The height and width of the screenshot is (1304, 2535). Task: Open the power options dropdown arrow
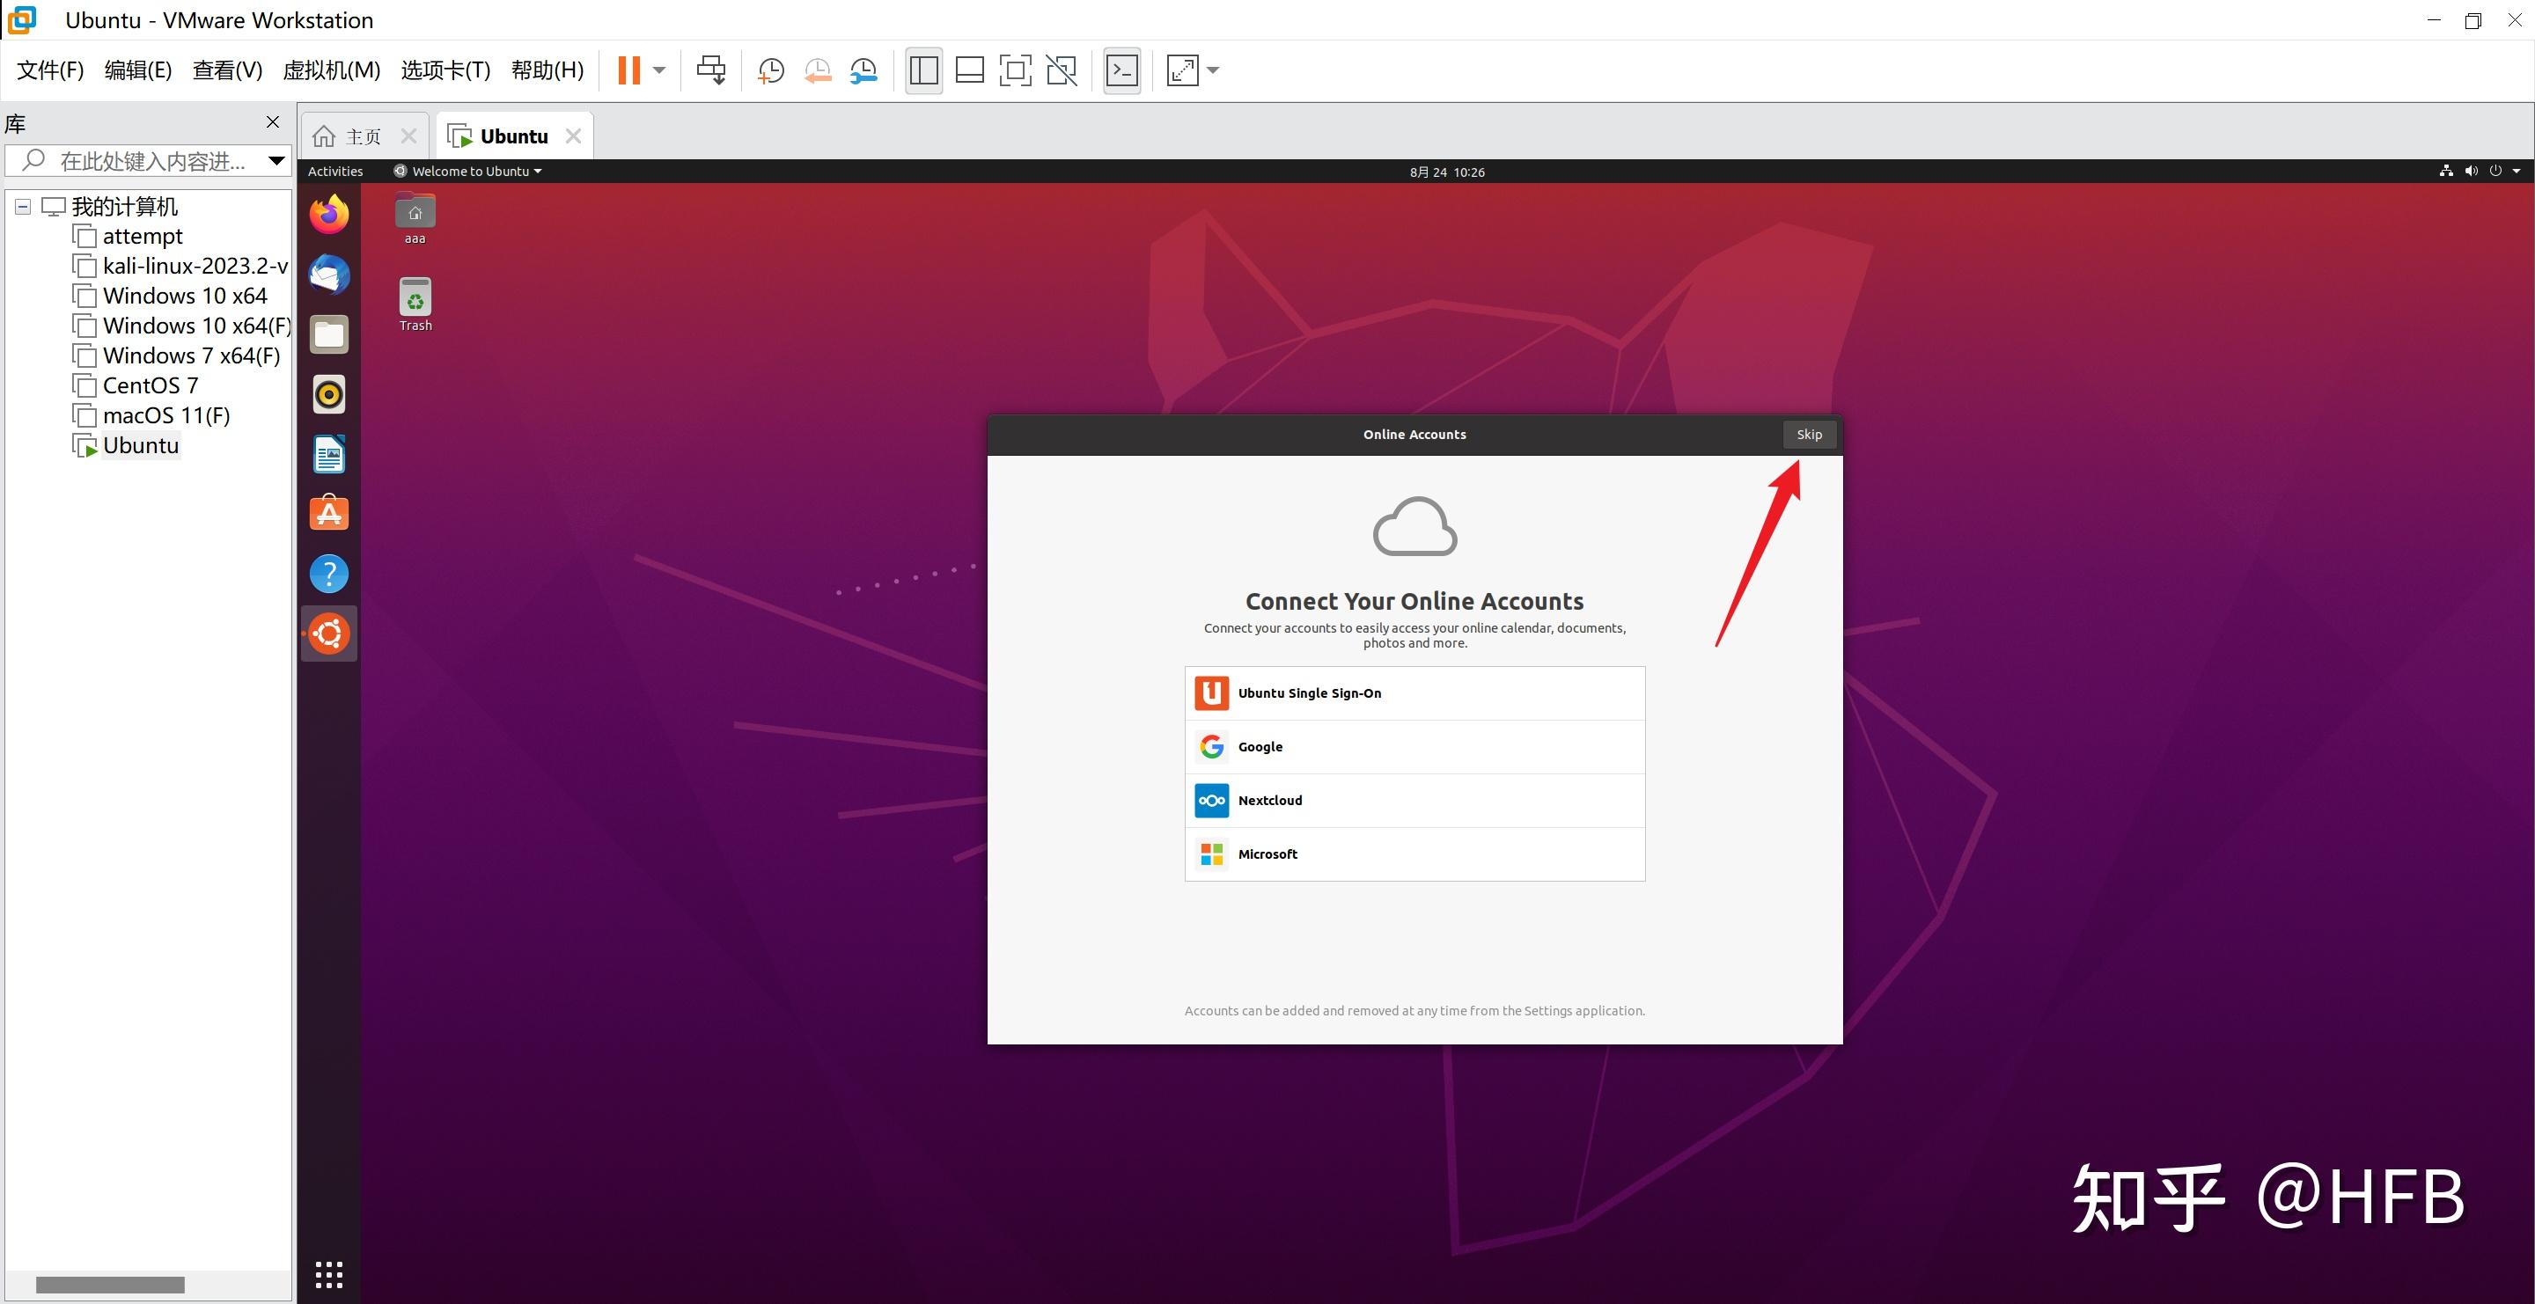659,70
